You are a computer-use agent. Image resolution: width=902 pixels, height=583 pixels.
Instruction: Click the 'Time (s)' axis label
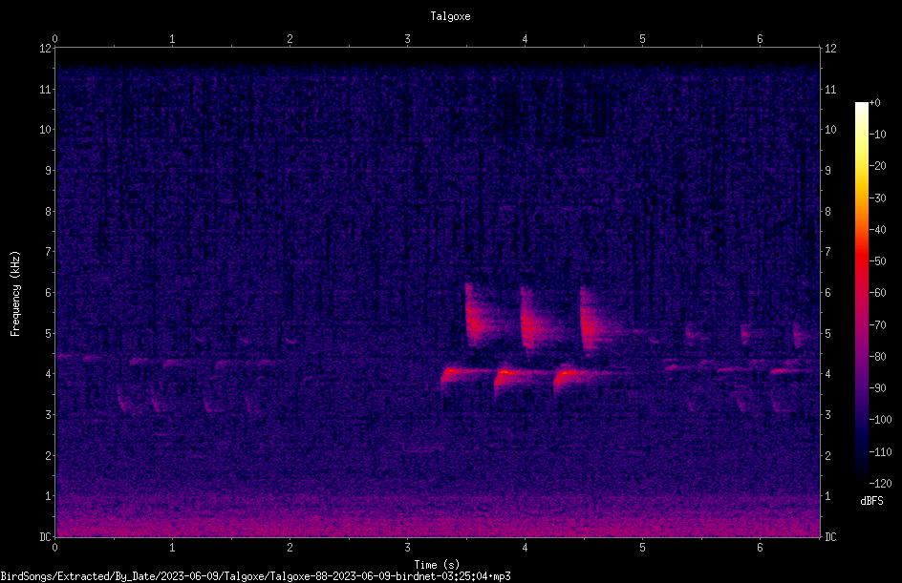click(x=437, y=565)
